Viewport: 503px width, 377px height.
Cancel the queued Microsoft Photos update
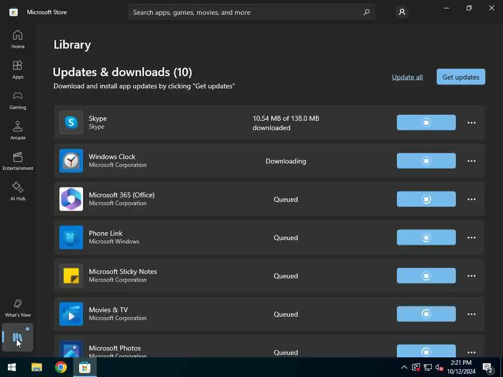tap(426, 351)
